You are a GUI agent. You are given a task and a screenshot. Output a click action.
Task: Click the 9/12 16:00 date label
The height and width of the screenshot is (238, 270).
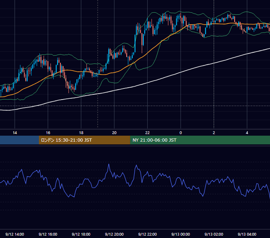48,234
